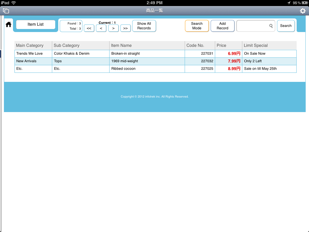Go to previous record with < button
Viewport: 309px width, 232px height.
101,28
